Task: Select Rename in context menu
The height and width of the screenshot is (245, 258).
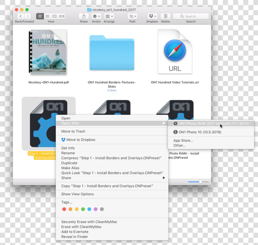Action: point(112,153)
